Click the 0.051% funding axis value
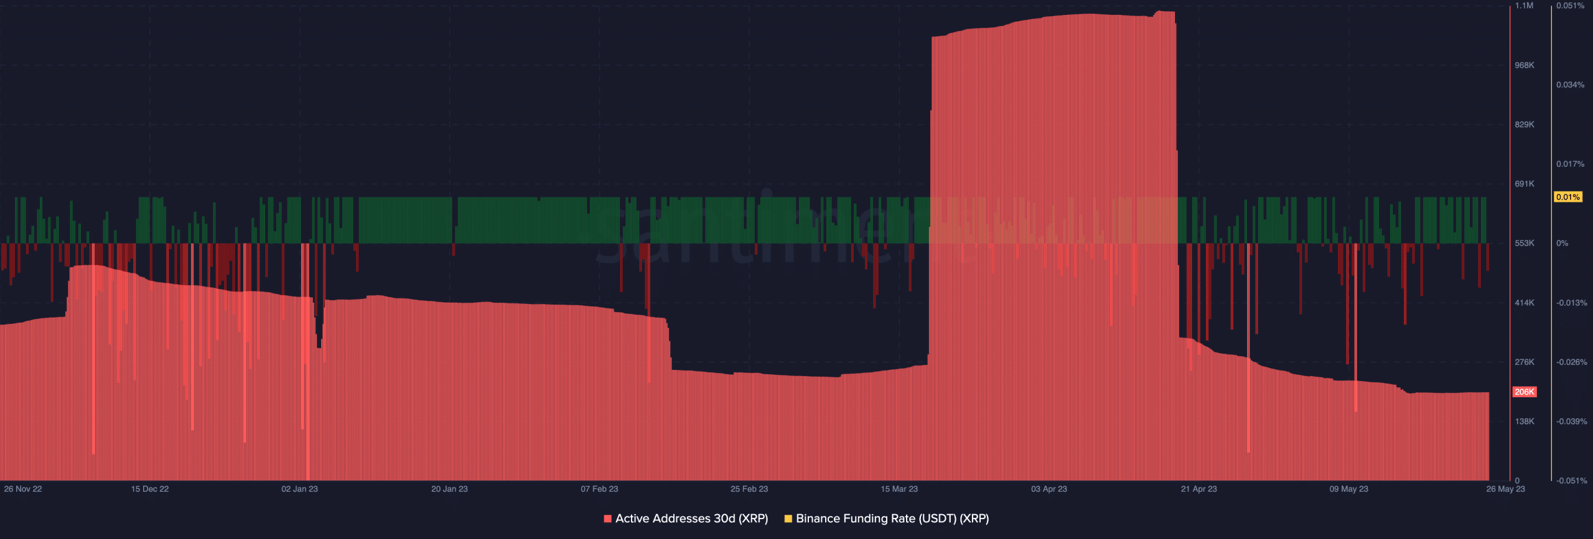This screenshot has height=539, width=1593. 1571,6
